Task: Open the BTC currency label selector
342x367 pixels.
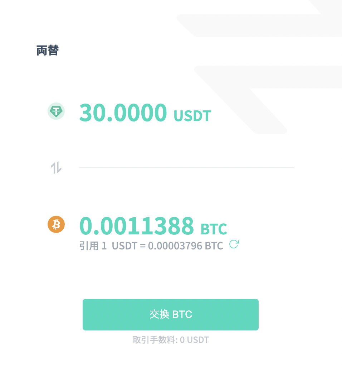Action: pyautogui.click(x=214, y=229)
